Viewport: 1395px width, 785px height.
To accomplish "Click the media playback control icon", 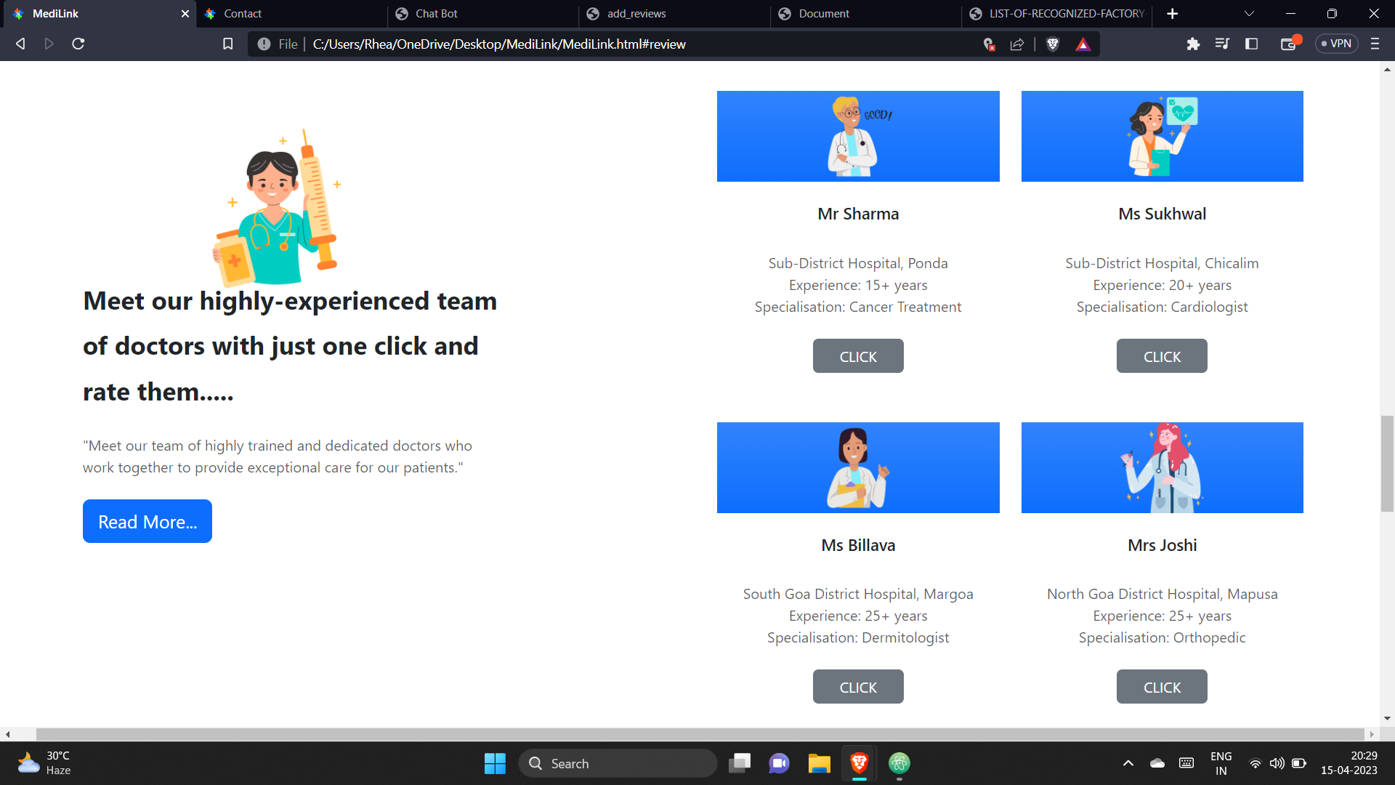I will 1223,44.
